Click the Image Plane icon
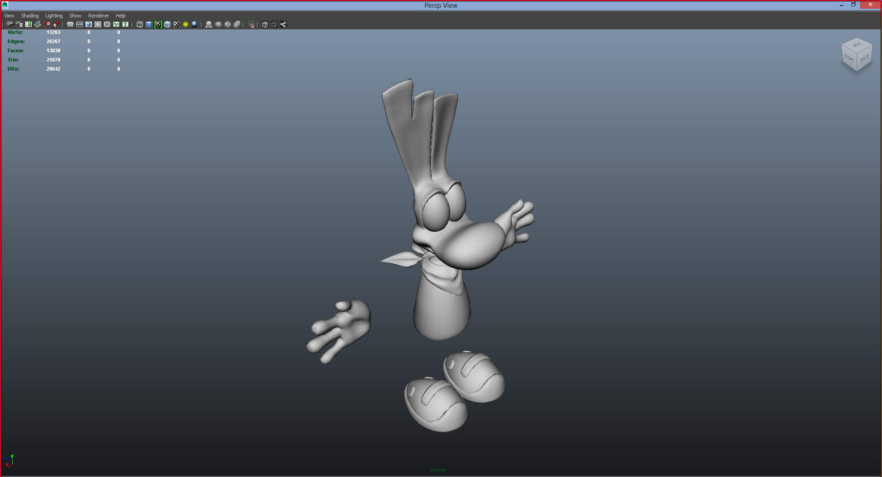The image size is (882, 477). pos(38,24)
